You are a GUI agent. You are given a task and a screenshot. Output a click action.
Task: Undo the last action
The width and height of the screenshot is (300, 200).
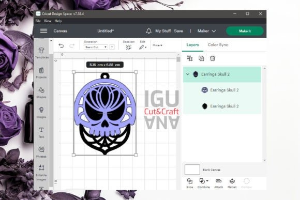61,45
